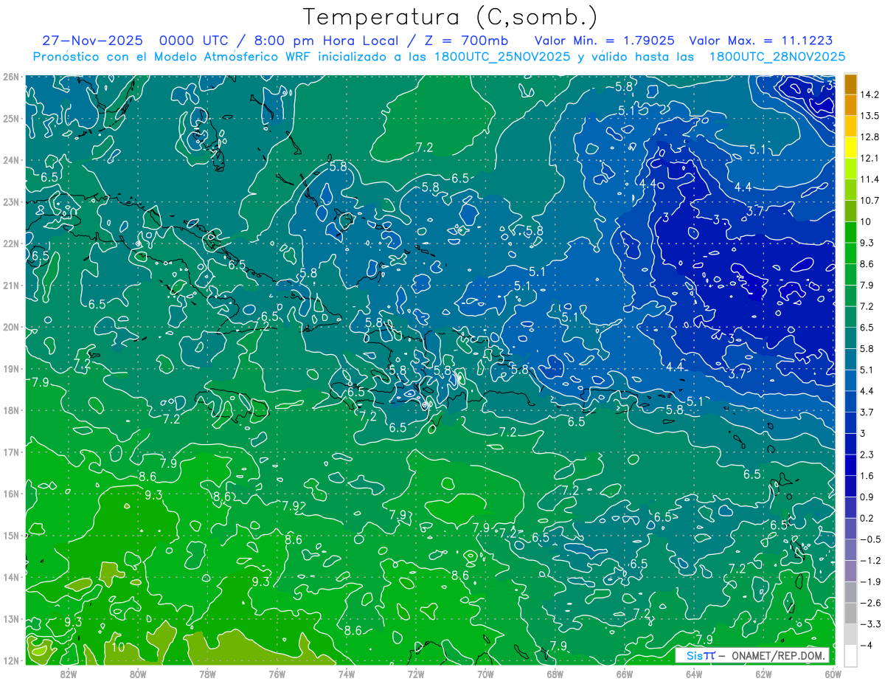Click the '-4' color bar label

pos(867,646)
